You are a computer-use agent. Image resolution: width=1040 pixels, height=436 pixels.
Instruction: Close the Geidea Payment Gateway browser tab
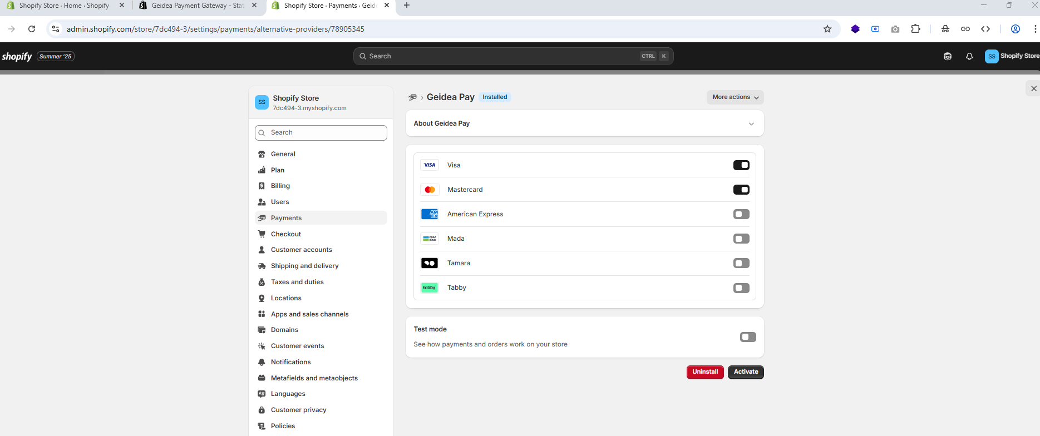254,6
